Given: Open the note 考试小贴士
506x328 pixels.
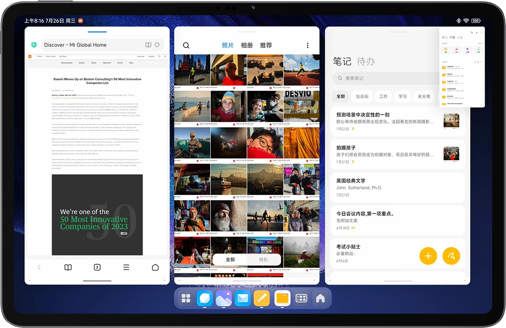Looking at the screenshot, I should 398,254.
